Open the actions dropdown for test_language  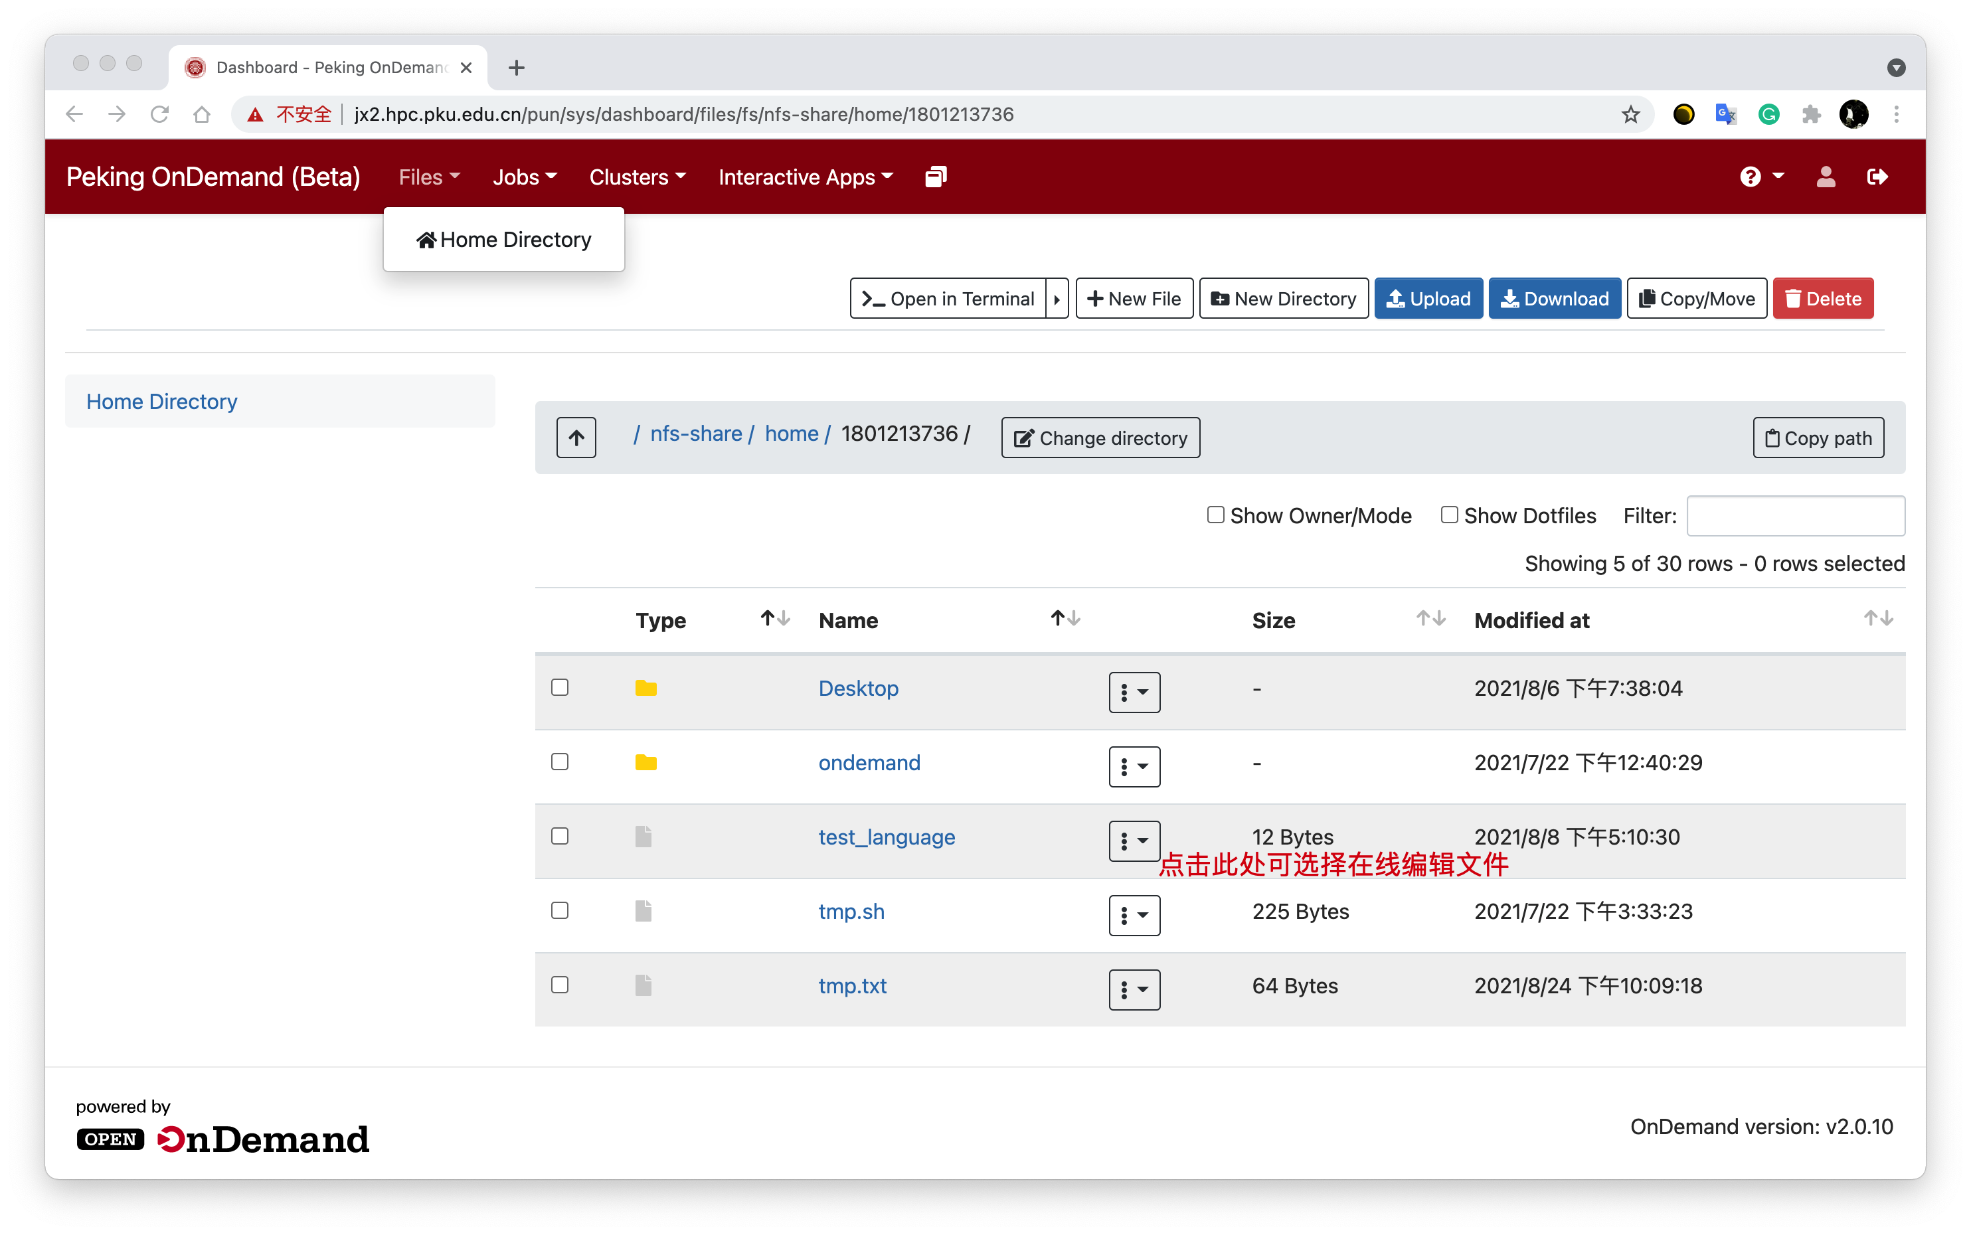(x=1134, y=841)
